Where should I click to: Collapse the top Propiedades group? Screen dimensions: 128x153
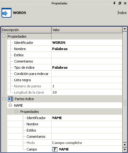[x=4, y=36]
